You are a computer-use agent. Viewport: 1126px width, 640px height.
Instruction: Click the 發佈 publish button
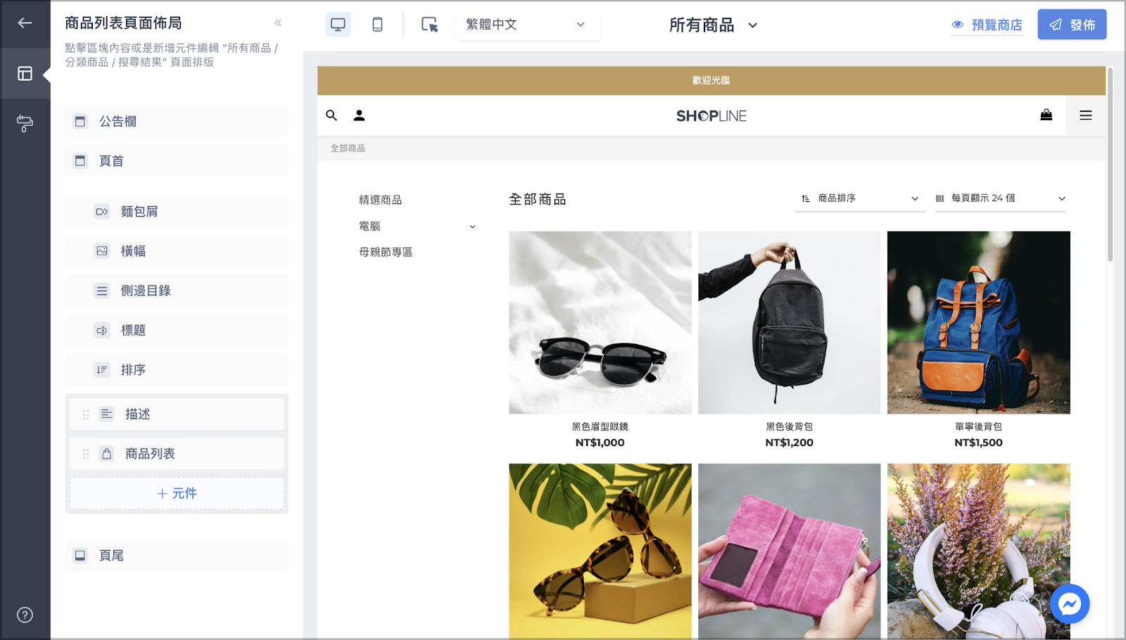pyautogui.click(x=1072, y=25)
